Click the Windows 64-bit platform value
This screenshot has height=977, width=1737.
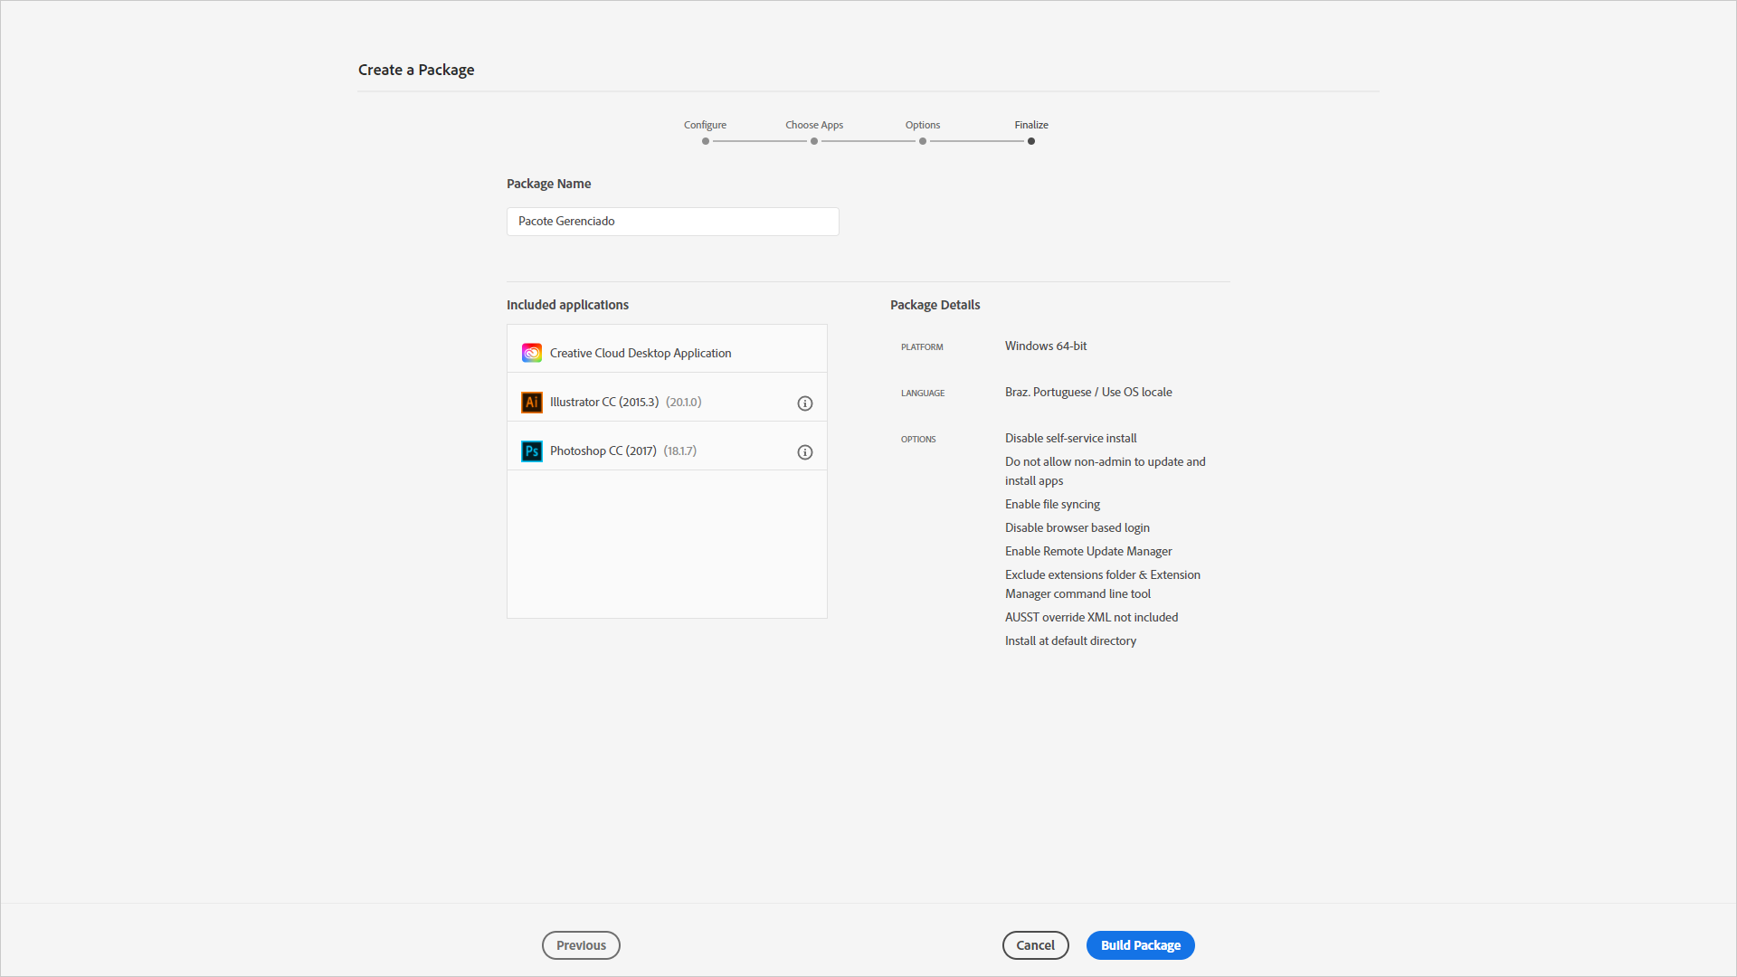tap(1046, 346)
